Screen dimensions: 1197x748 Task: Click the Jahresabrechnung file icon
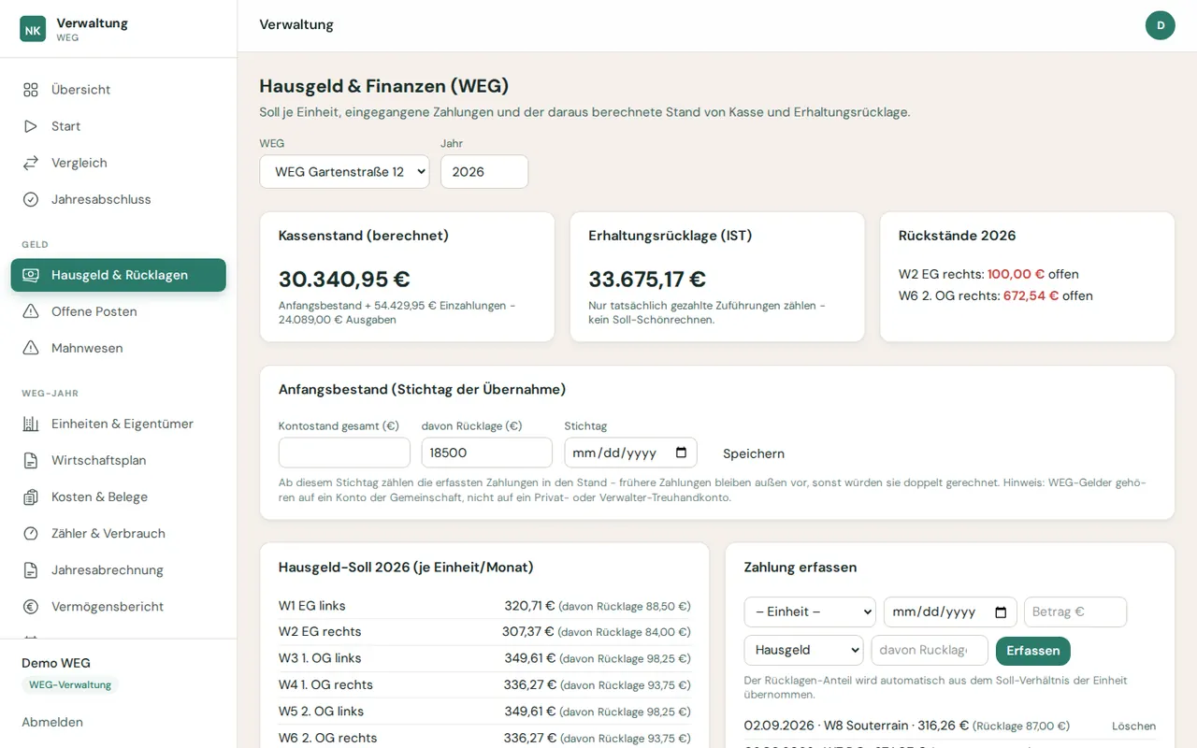[31, 569]
